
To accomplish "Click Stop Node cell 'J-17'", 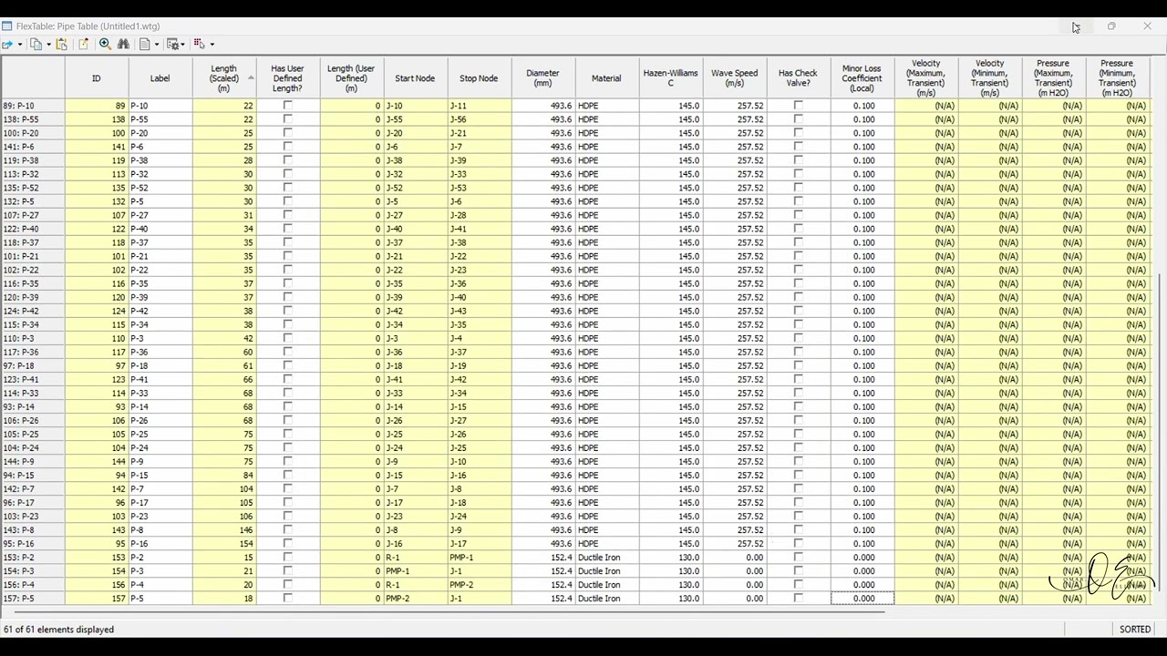I will tap(480, 544).
